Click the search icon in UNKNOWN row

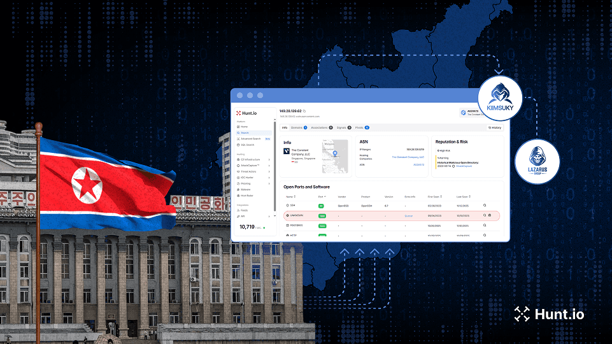coord(485,215)
